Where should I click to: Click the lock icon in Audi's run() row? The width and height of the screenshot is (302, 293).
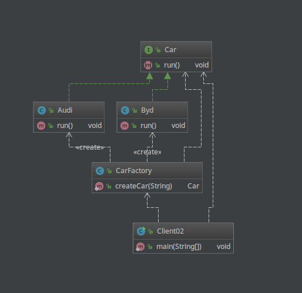(x=51, y=126)
